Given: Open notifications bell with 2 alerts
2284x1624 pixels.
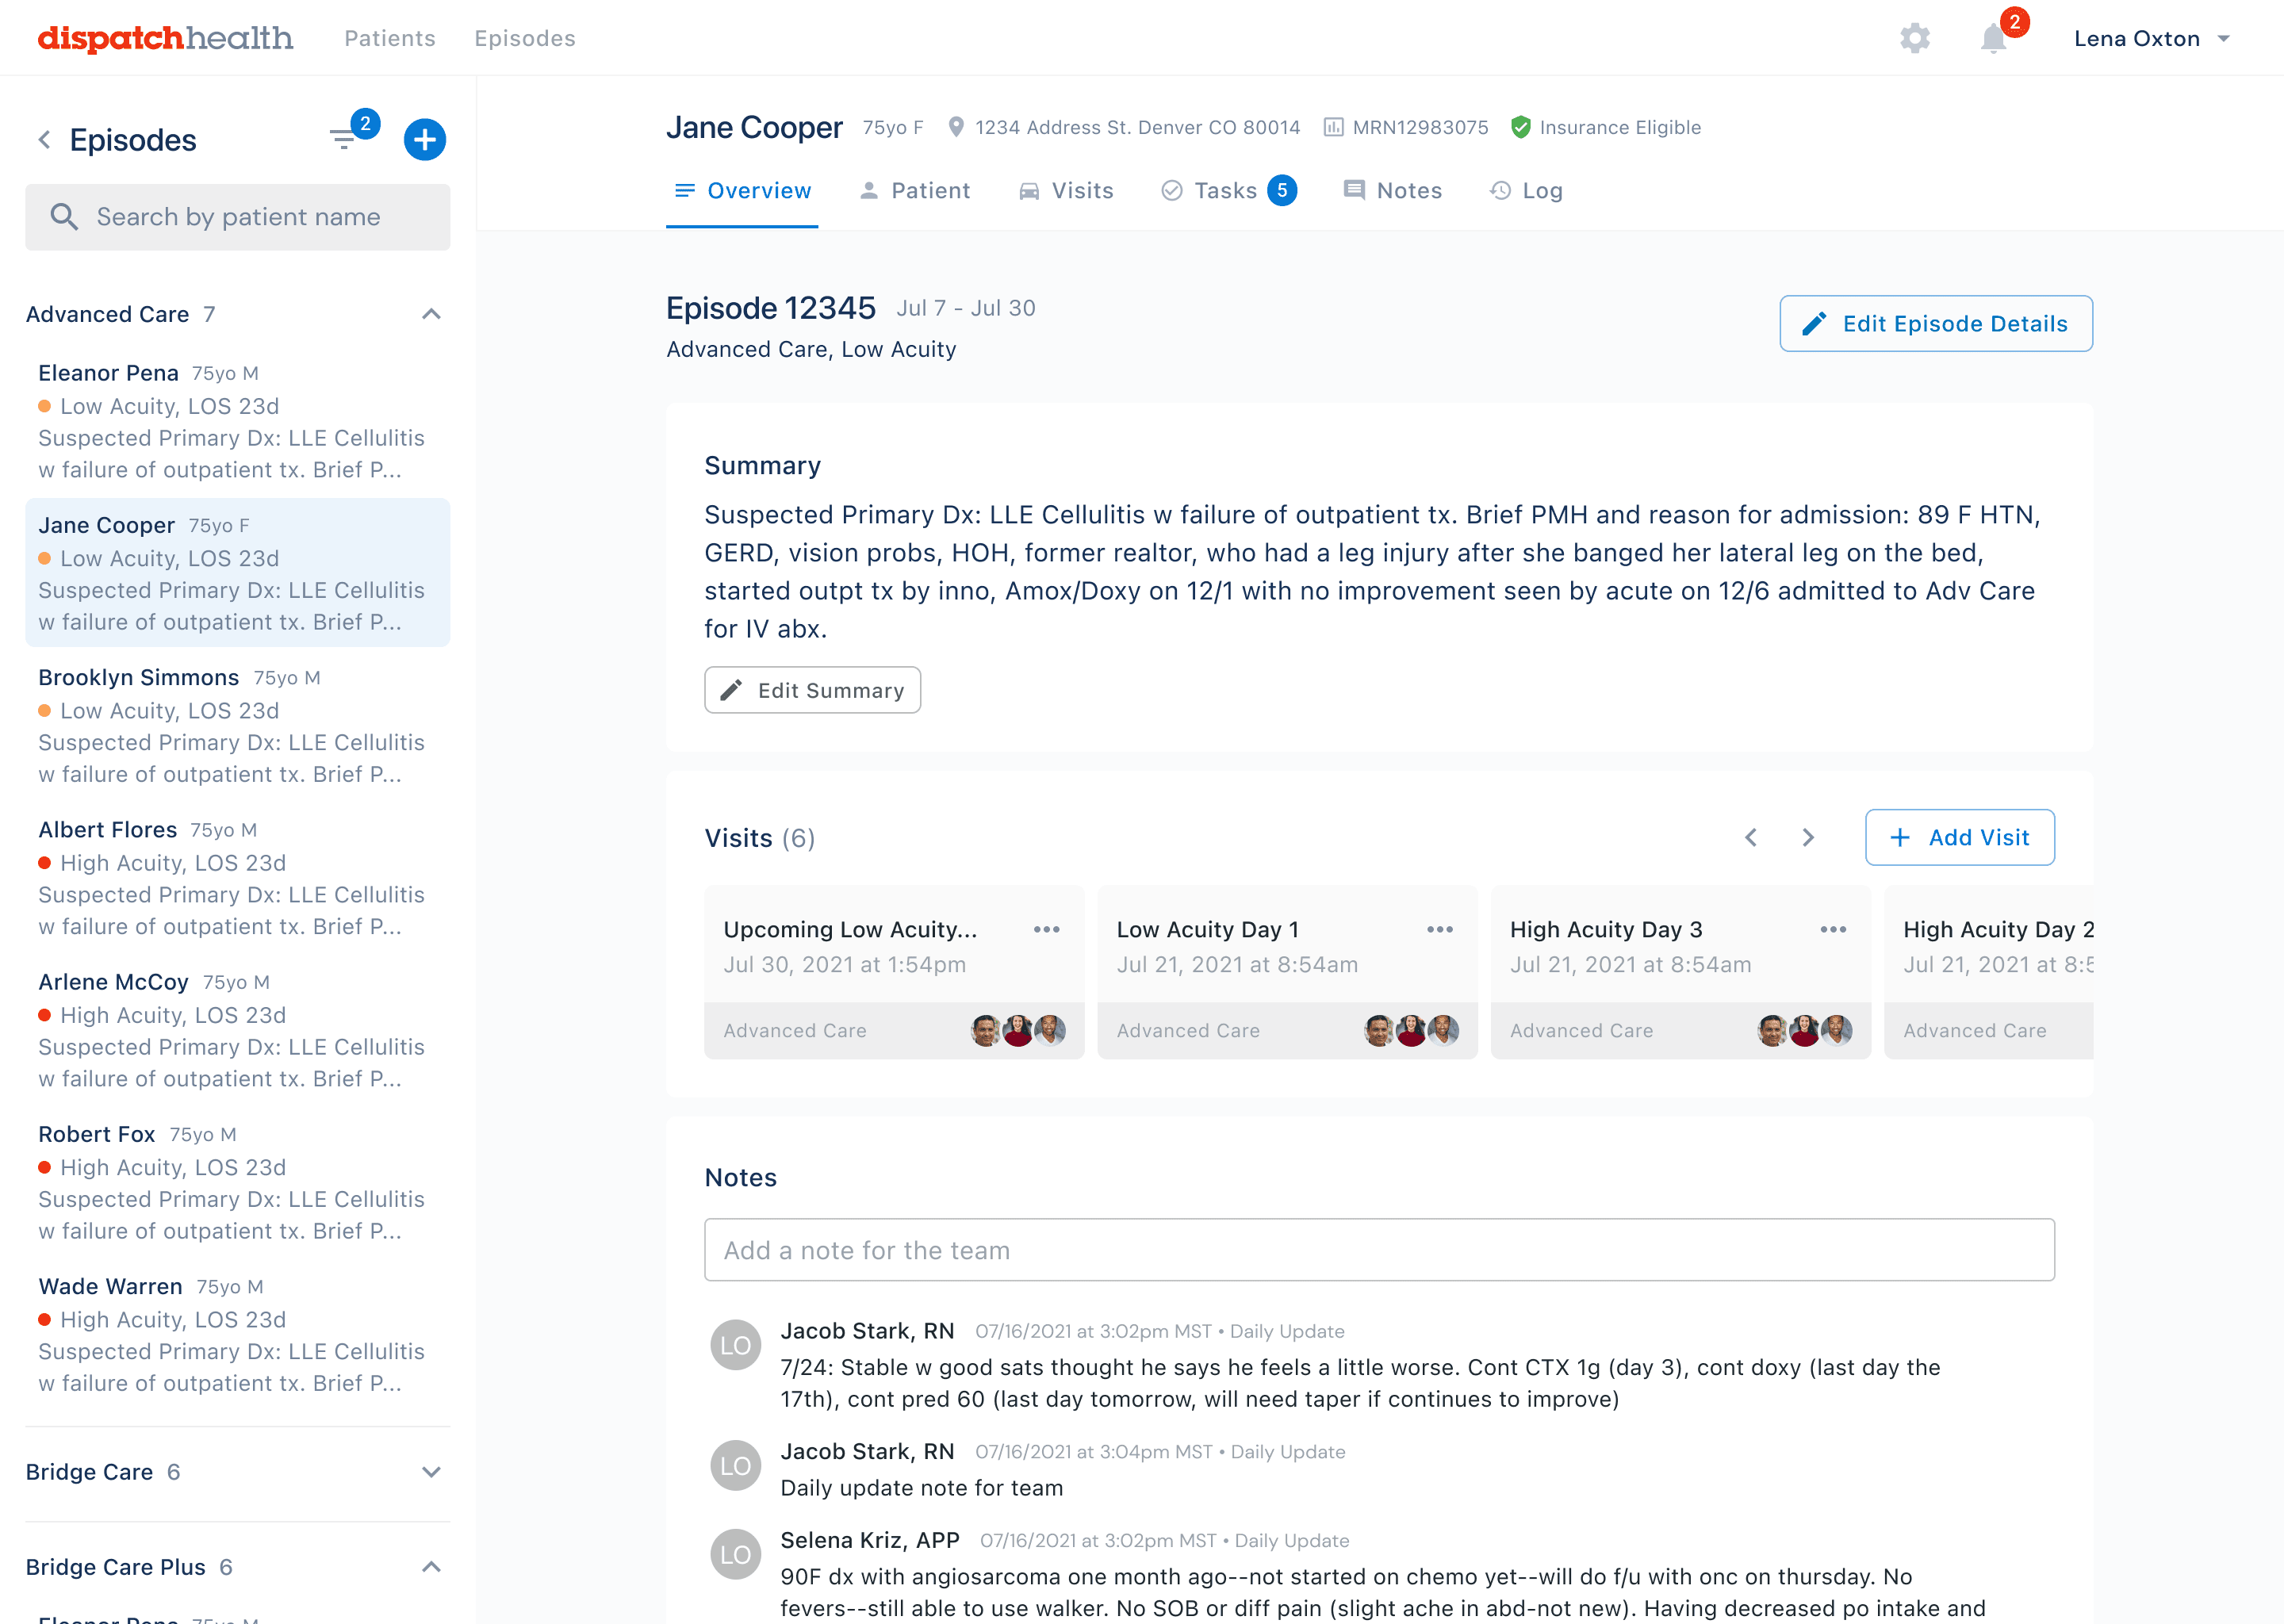Looking at the screenshot, I should click(x=1994, y=38).
